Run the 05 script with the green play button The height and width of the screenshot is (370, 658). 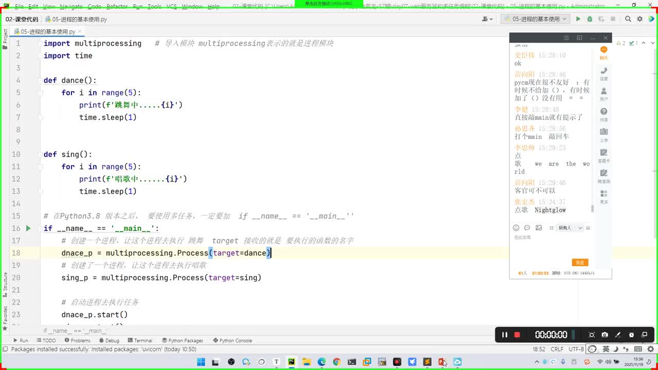tap(578, 19)
